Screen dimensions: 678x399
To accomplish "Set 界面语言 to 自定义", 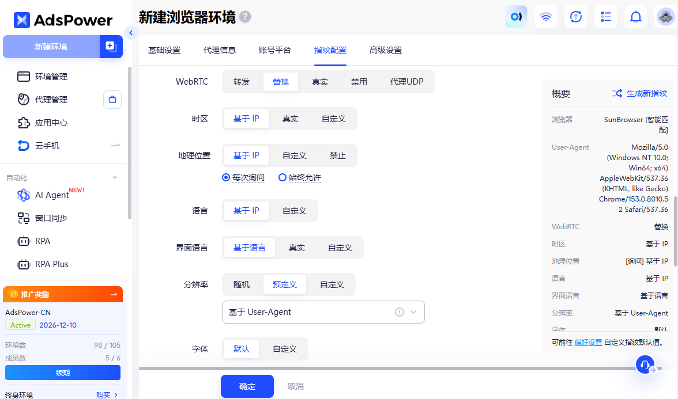I will [x=340, y=248].
